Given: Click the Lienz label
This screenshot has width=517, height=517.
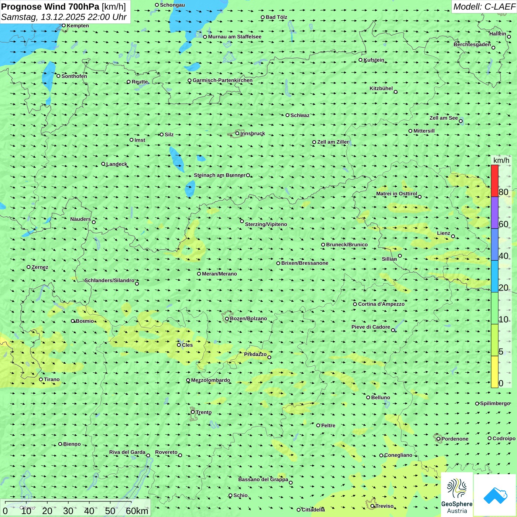Looking at the screenshot, I should [444, 233].
